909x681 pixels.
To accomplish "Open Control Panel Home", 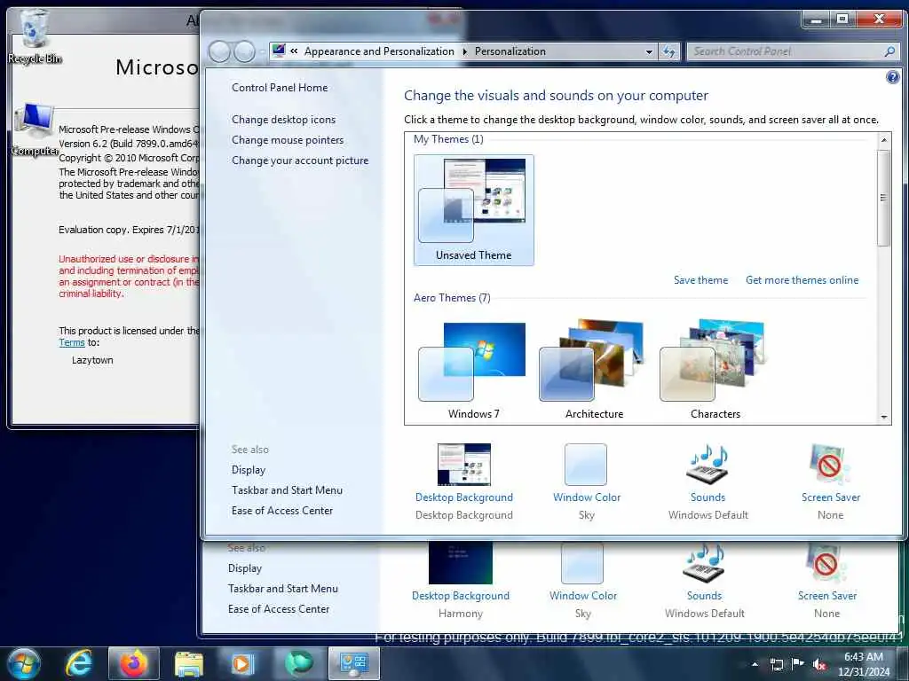I will click(280, 88).
